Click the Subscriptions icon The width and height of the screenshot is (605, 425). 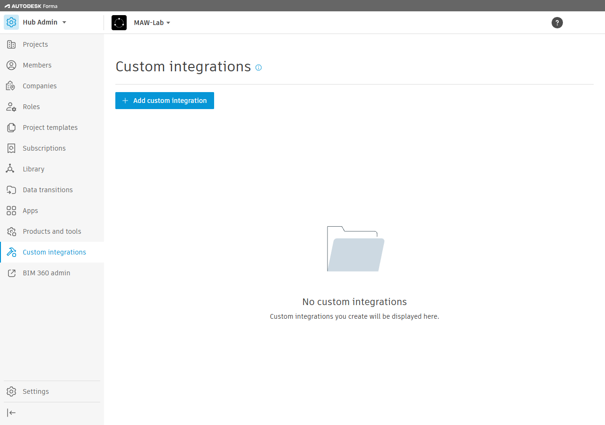point(11,148)
